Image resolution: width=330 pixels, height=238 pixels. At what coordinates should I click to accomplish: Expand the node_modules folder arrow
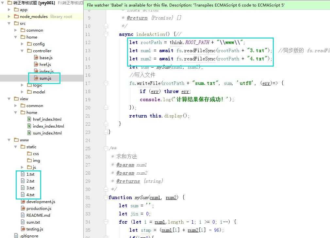point(9,16)
